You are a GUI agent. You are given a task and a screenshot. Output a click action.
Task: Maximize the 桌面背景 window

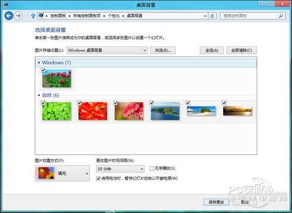coord(271,4)
